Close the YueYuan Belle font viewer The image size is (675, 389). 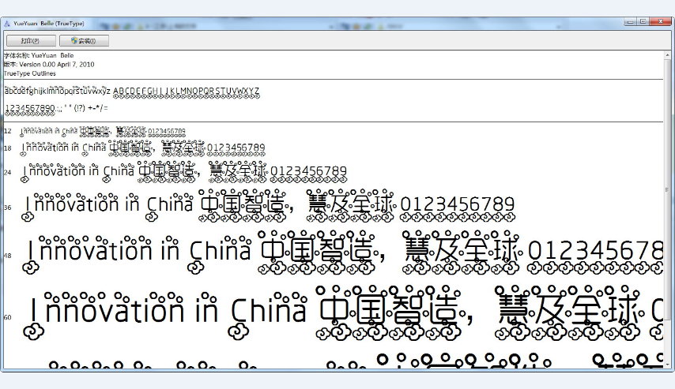click(x=660, y=21)
